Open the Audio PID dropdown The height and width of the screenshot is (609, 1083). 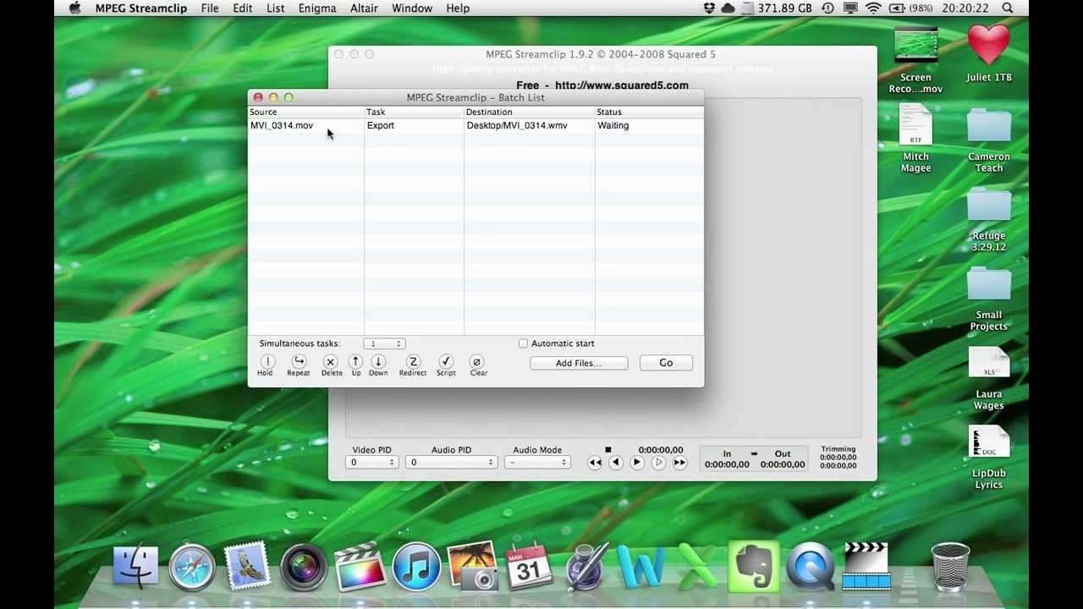click(451, 463)
